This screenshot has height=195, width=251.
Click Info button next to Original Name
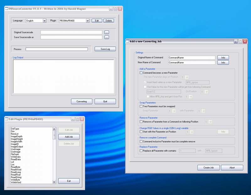(223, 57)
